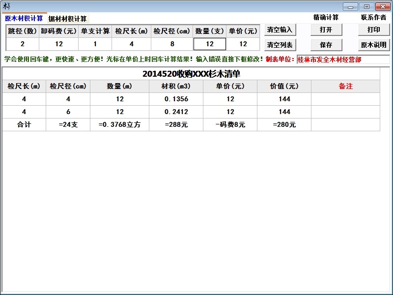The width and height of the screenshot is (393, 295).
Task: Switch to the 锯材材积计算 tab
Action: 68,18
